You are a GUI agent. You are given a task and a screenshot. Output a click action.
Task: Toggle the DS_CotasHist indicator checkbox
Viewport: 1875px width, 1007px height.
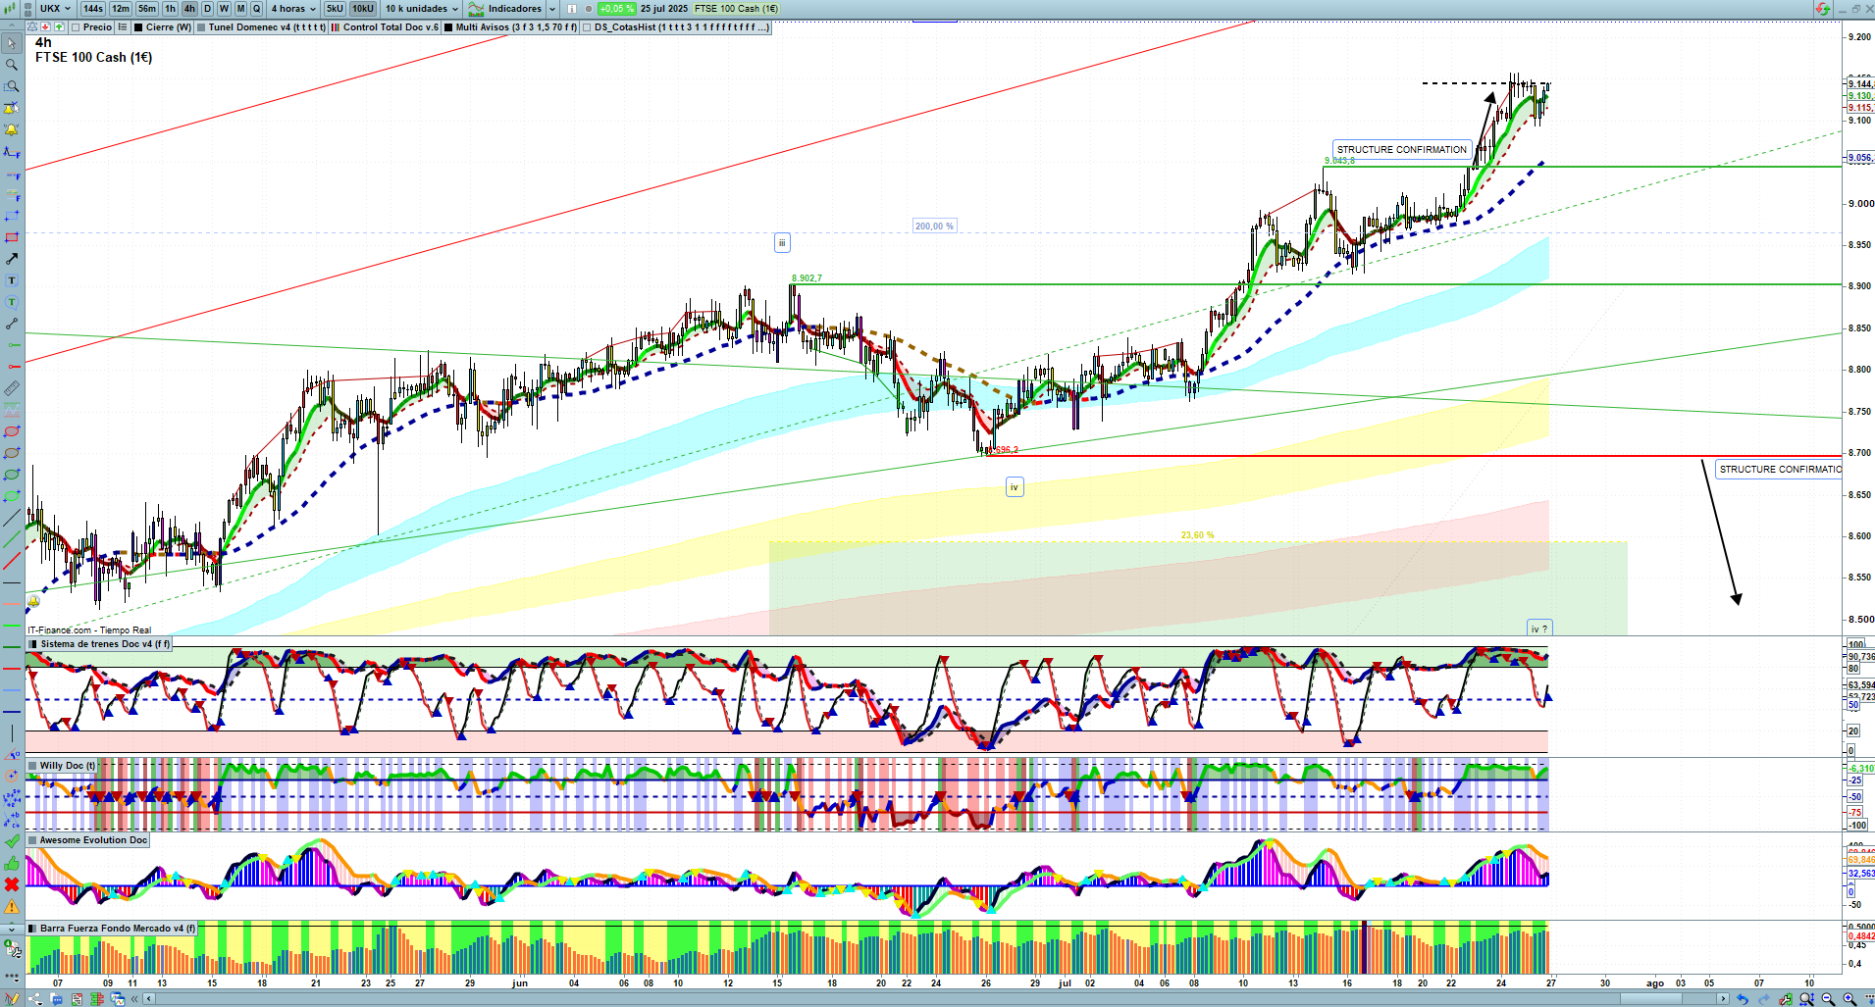coord(587,27)
